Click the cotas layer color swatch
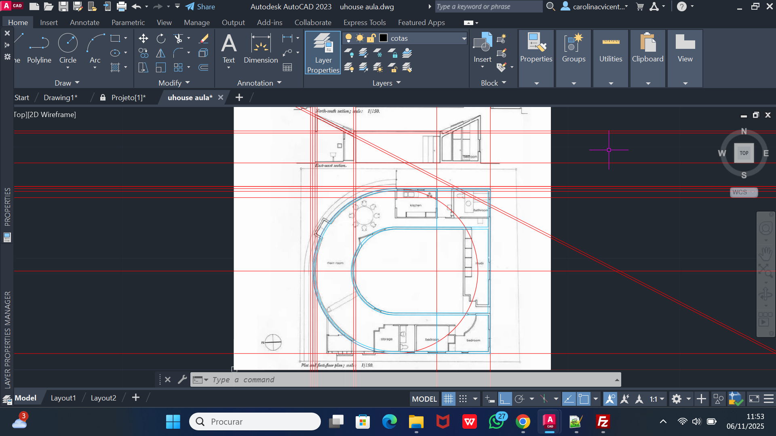The image size is (776, 436). (x=383, y=38)
